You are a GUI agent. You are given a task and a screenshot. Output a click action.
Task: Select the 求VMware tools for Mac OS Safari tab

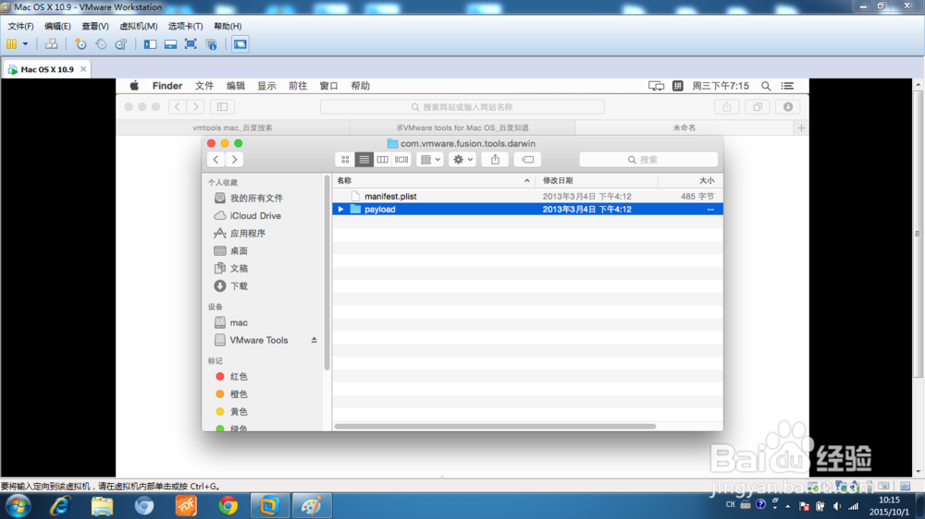coord(462,127)
